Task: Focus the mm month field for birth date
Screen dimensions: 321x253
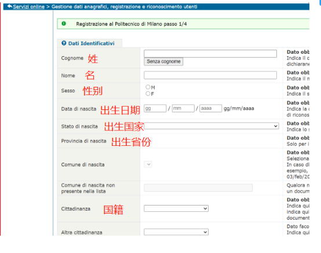Action: [x=183, y=108]
